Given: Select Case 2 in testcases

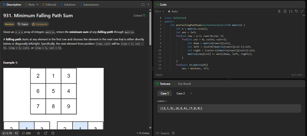Looking at the screenshot, I should [x=181, y=93].
